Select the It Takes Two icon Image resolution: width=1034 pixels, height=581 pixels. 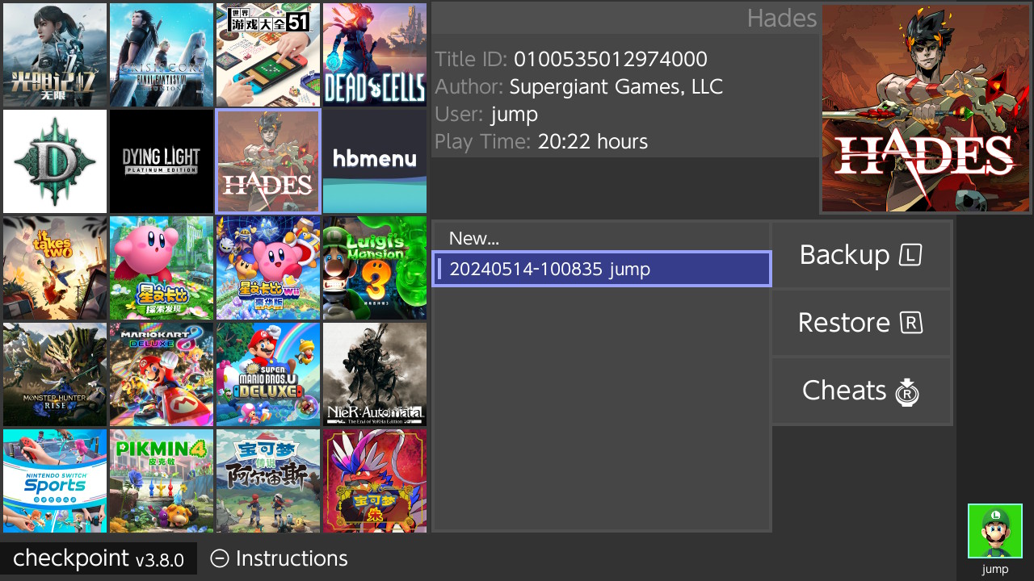55,268
